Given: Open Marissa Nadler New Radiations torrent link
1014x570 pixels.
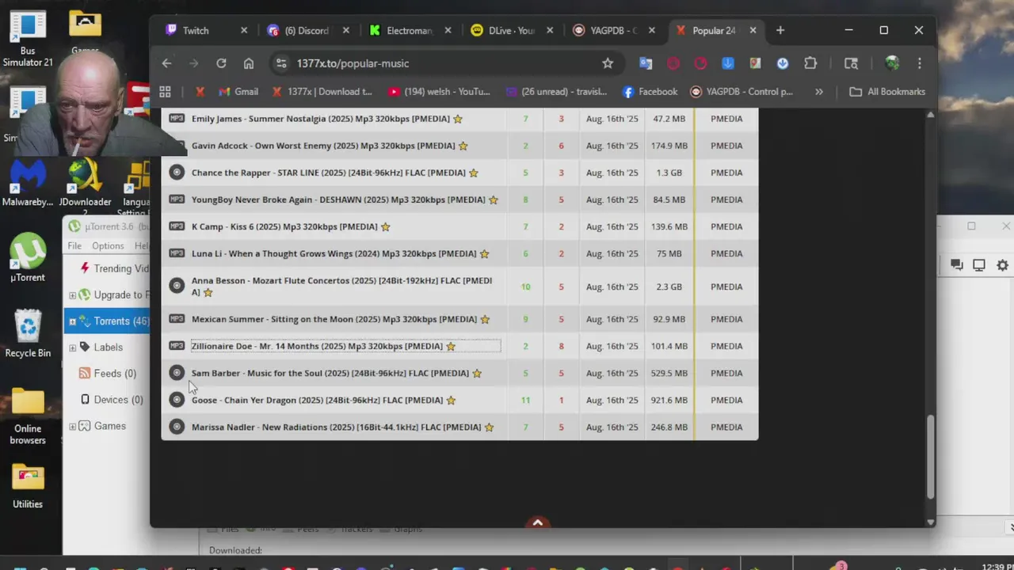Looking at the screenshot, I should tap(337, 427).
